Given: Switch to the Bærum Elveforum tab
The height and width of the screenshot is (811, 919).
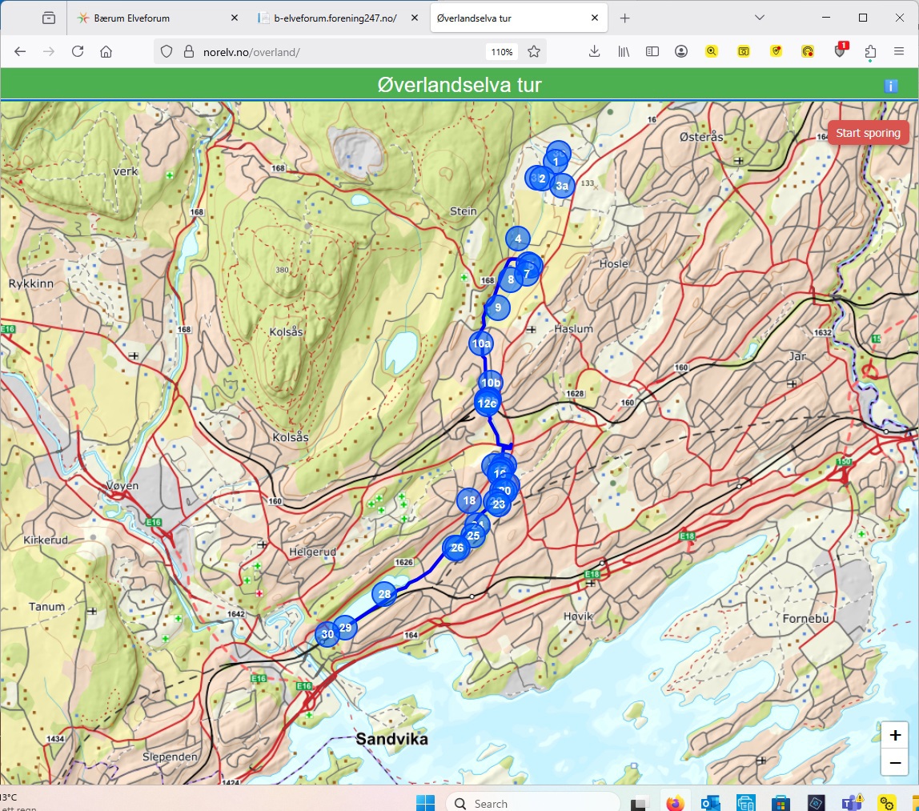Looking at the screenshot, I should click(152, 18).
